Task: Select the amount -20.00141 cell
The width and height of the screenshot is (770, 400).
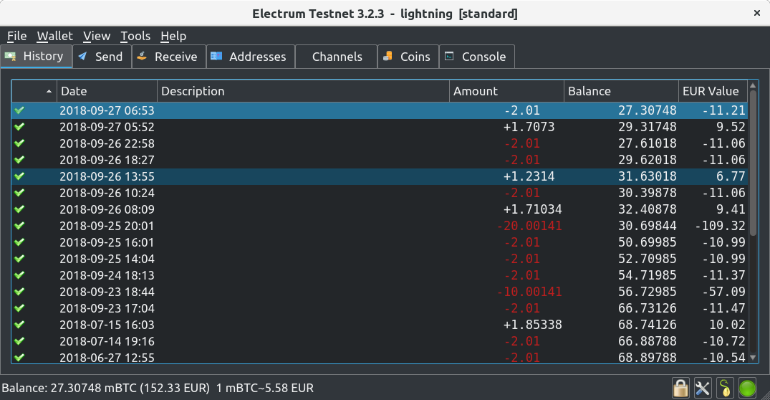Action: click(530, 226)
